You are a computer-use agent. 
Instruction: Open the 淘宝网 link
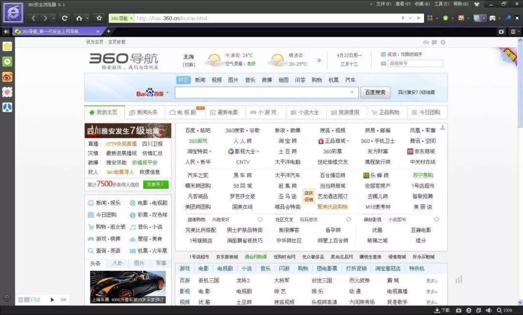tap(288, 141)
